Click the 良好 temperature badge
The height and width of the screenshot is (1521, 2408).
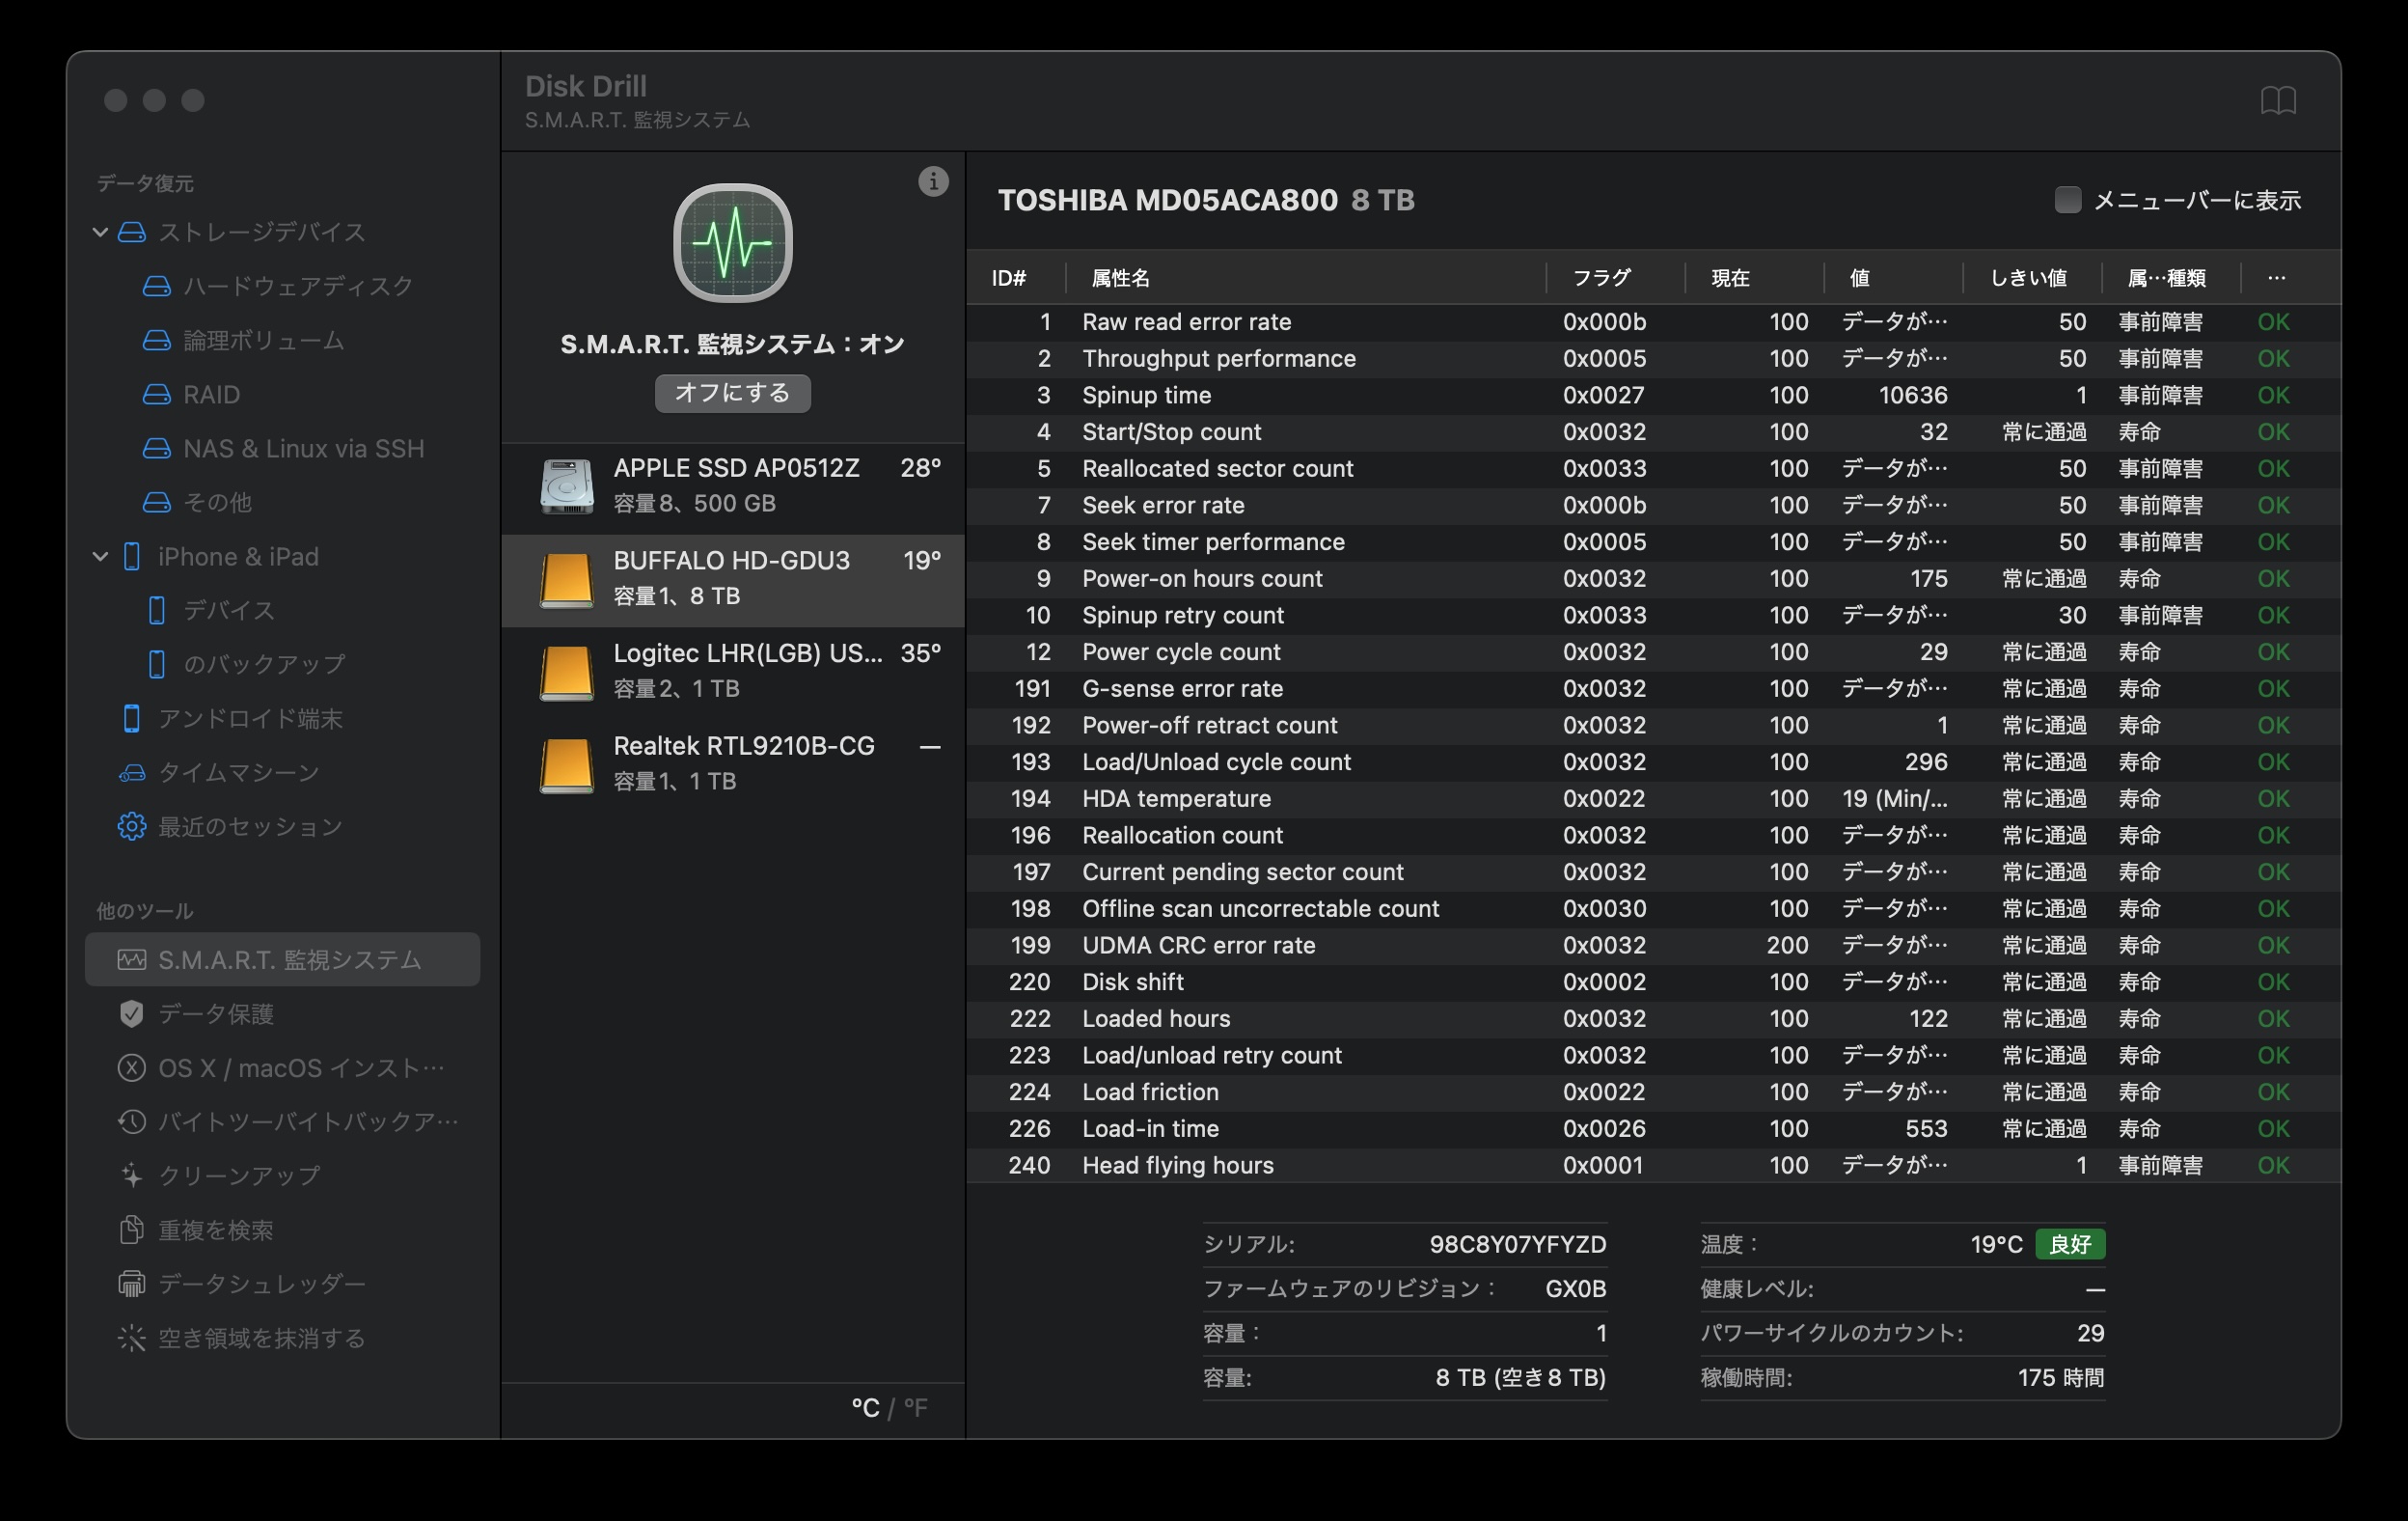click(x=2070, y=1245)
